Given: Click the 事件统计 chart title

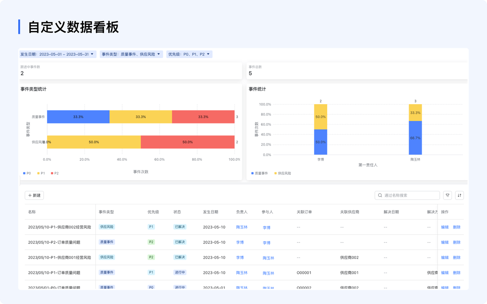Looking at the screenshot, I should point(258,89).
